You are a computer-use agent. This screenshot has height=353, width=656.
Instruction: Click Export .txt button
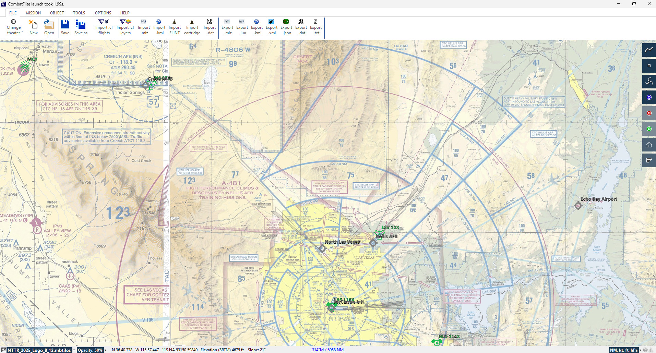pos(316,27)
